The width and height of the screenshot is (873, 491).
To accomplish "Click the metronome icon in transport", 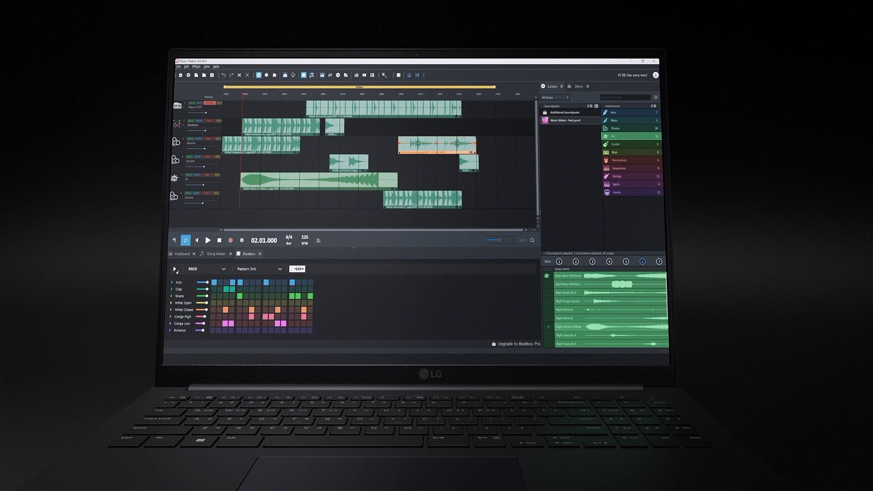I will tap(318, 240).
